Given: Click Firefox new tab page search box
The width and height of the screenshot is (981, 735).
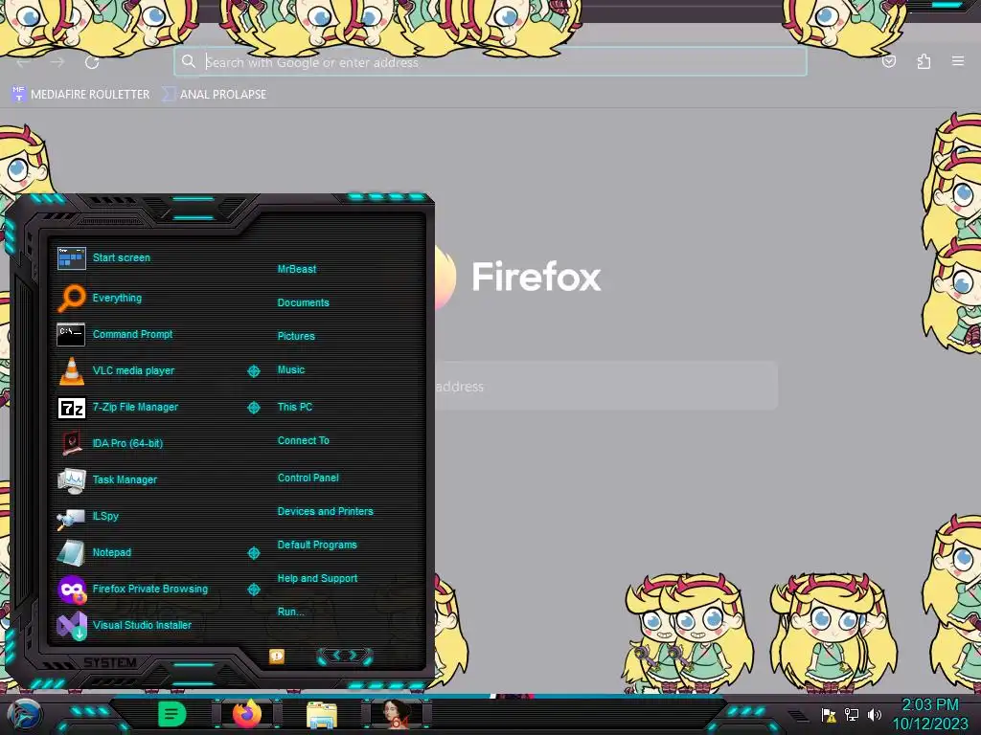Looking at the screenshot, I should (x=605, y=386).
